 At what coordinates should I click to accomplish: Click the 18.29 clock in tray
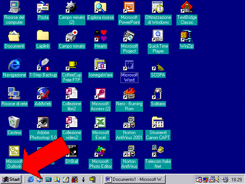[237, 179]
